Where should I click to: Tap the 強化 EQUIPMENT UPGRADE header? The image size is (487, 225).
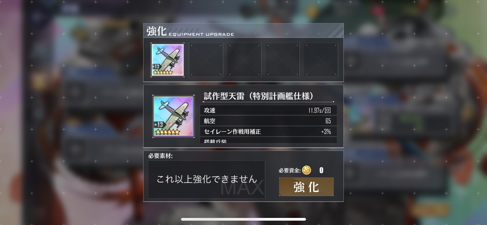(x=190, y=31)
